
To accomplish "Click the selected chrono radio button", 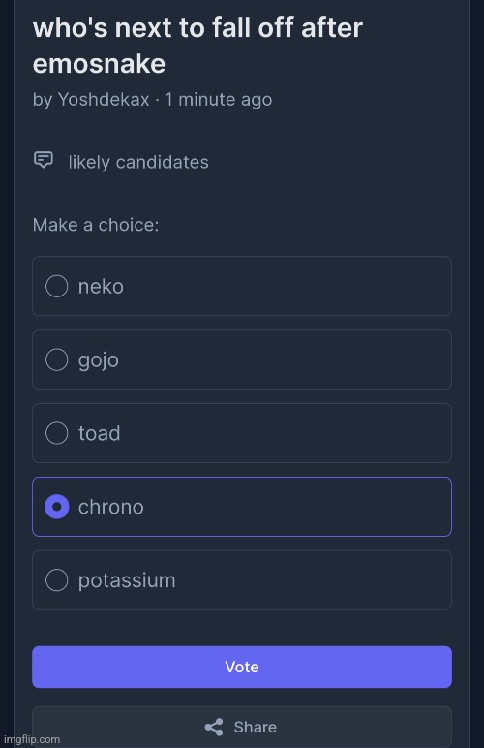I will (x=57, y=507).
